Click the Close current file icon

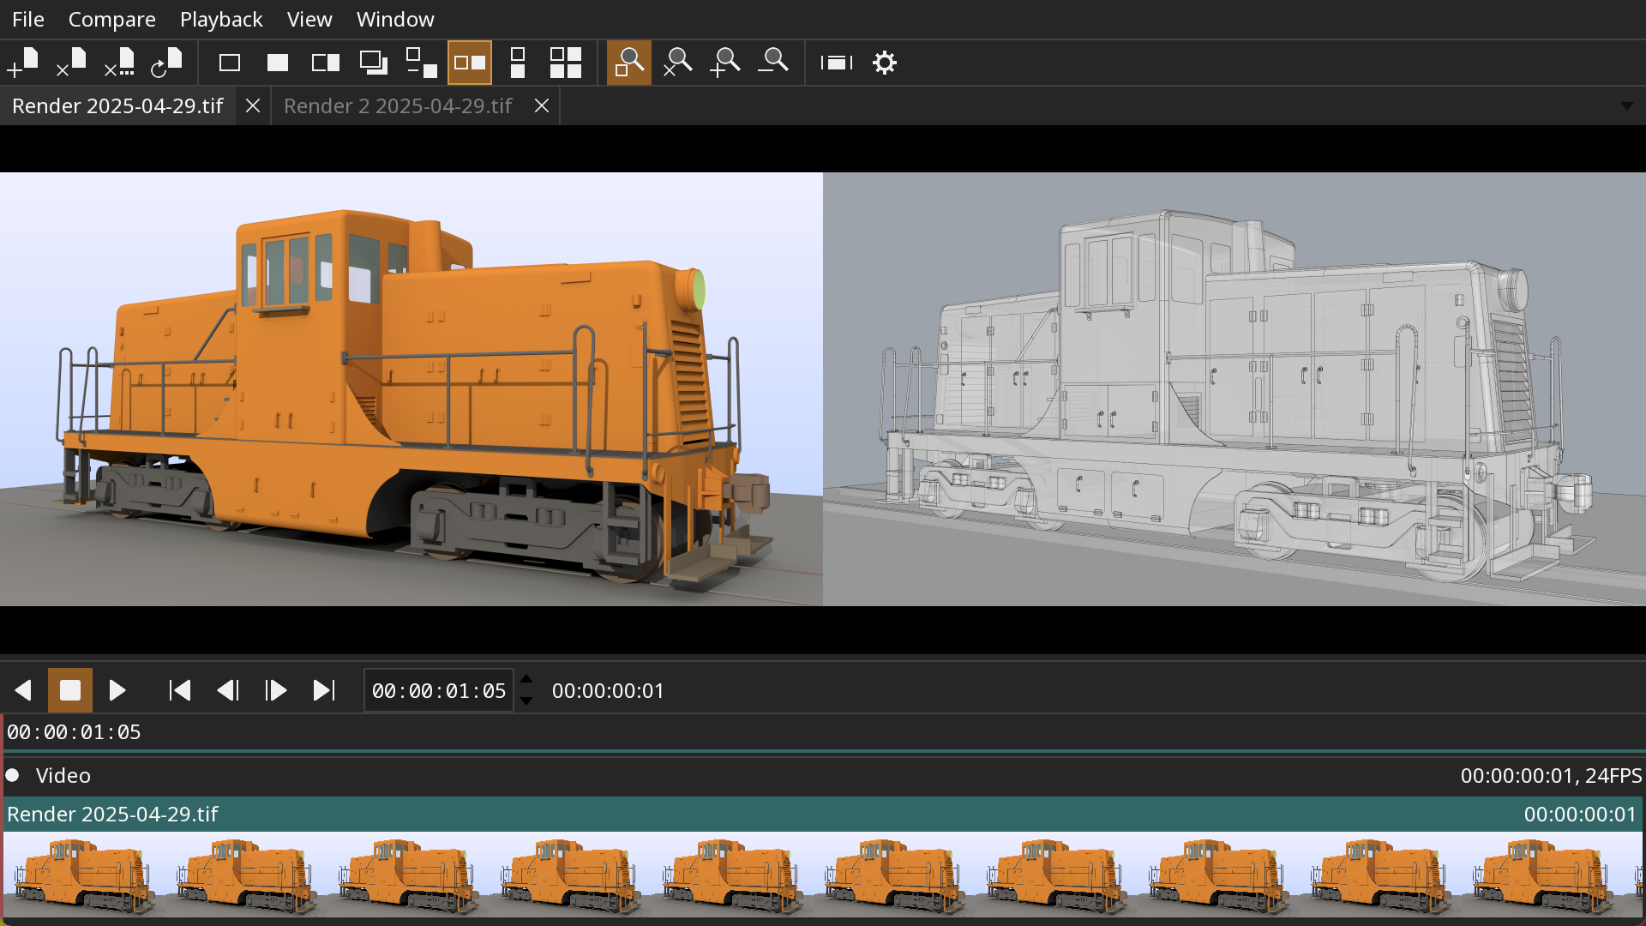(71, 63)
